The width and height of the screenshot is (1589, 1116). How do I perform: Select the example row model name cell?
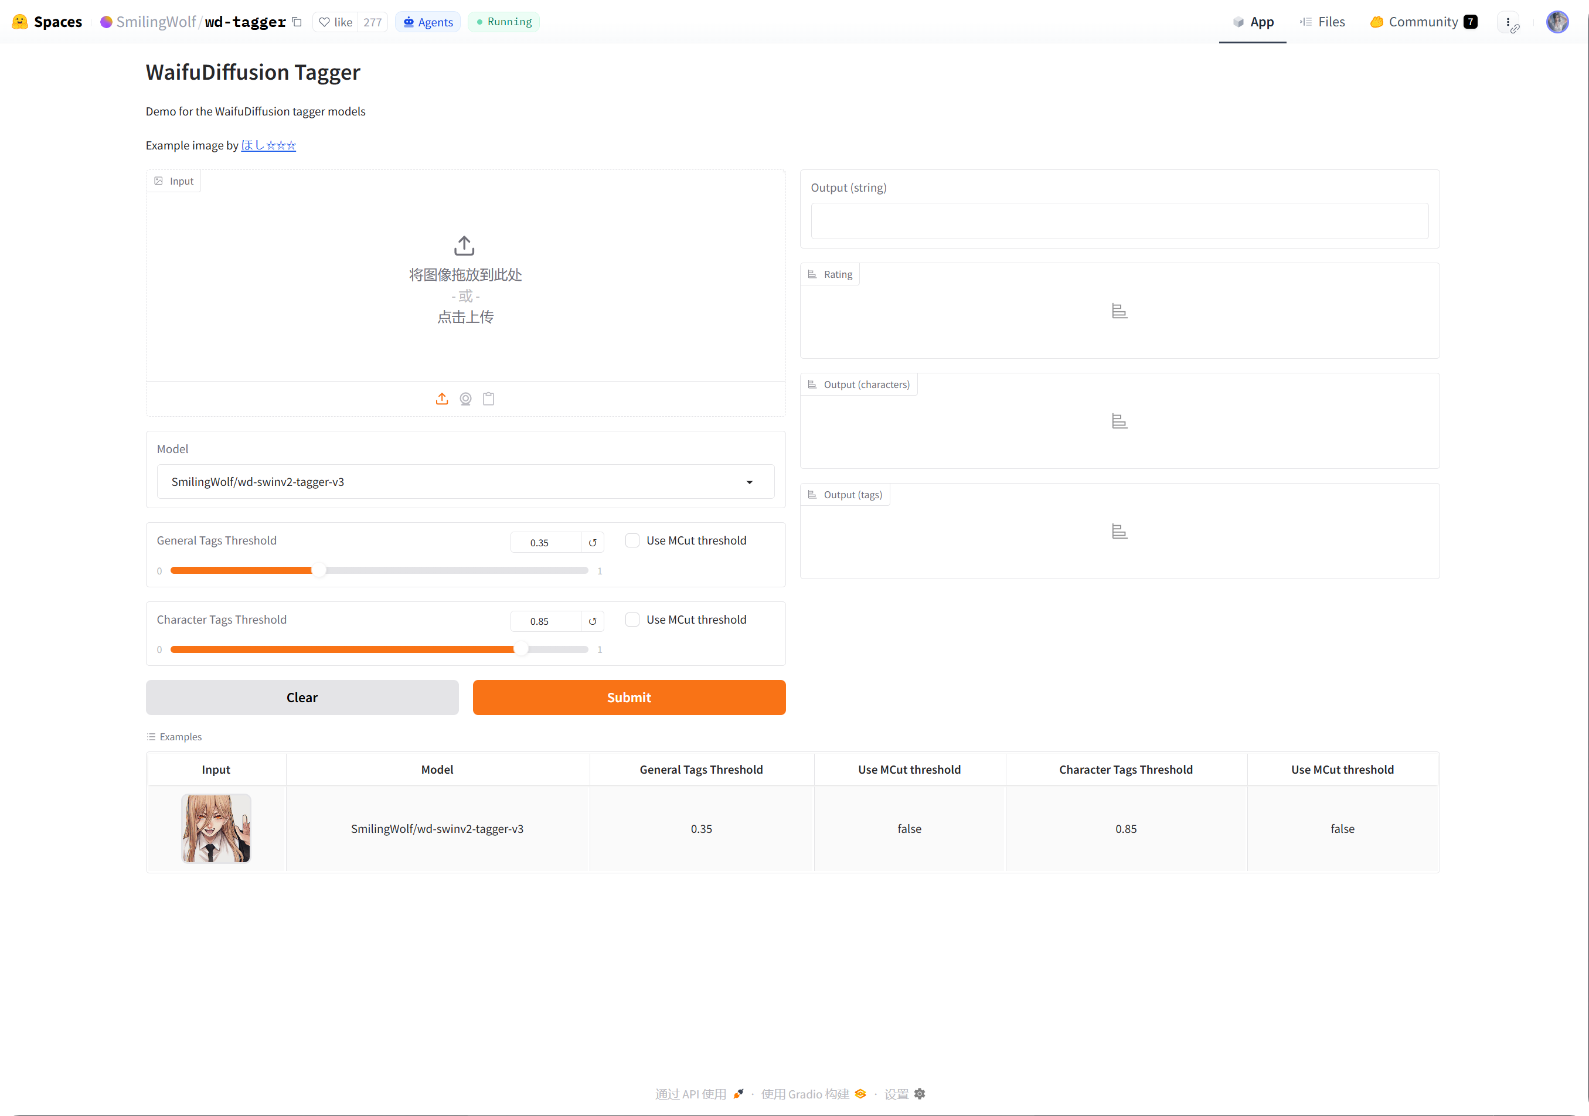click(x=437, y=829)
